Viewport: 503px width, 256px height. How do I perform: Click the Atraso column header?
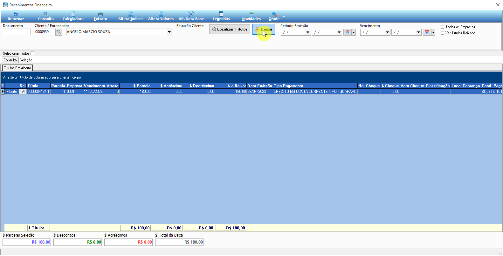coord(113,86)
